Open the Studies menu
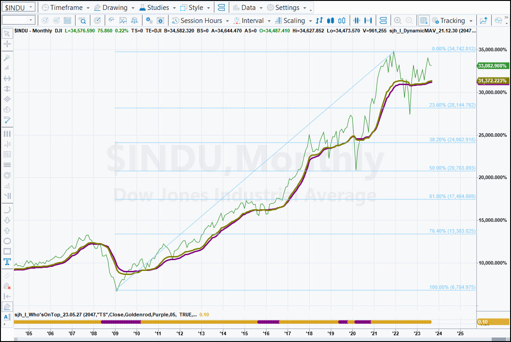Image resolution: width=511 pixels, height=342 pixels. point(154,8)
